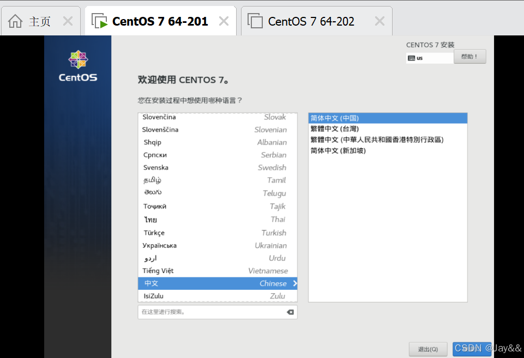Open the us keyboard layout selector

point(430,58)
